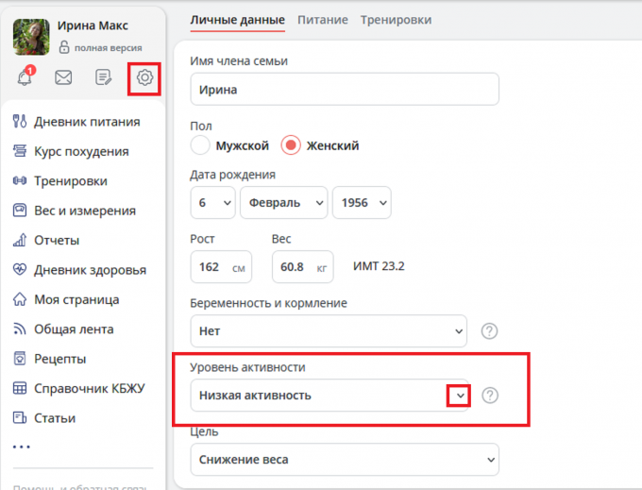Viewport: 642px width, 490px height.
Task: Open Дневник питания in sidebar
Action: tap(87, 121)
